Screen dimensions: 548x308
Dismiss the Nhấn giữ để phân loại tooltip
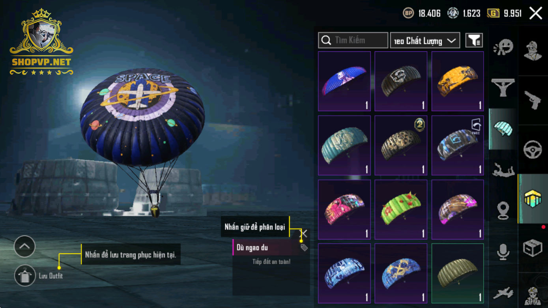tap(304, 233)
